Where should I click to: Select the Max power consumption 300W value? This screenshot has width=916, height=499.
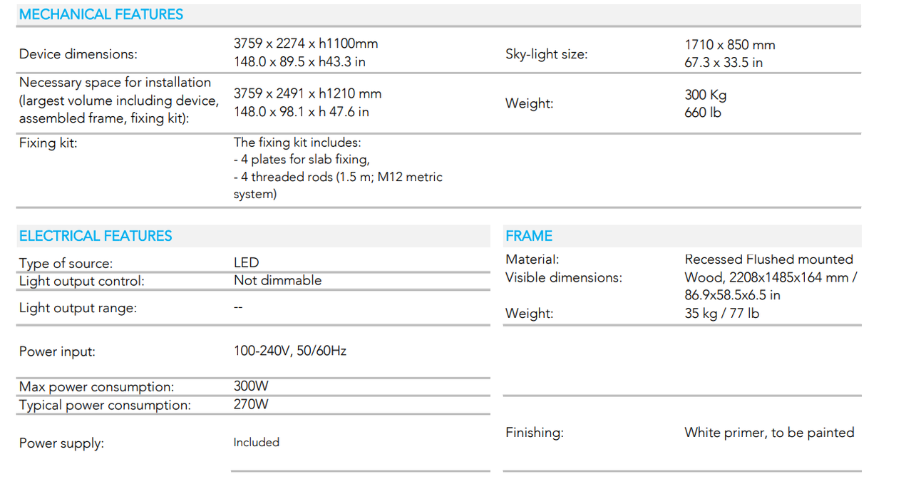pyautogui.click(x=251, y=386)
